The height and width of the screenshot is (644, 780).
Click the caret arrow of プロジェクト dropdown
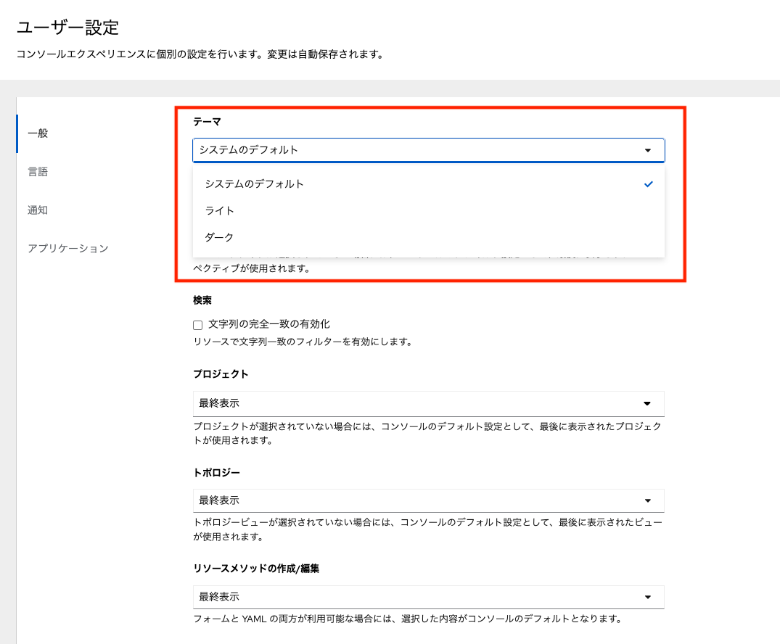[x=647, y=403]
